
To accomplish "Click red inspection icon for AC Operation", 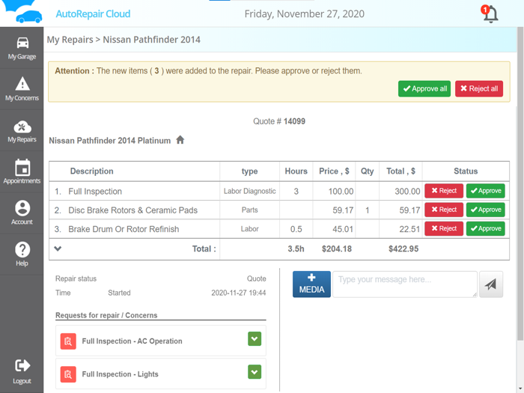I will [68, 341].
